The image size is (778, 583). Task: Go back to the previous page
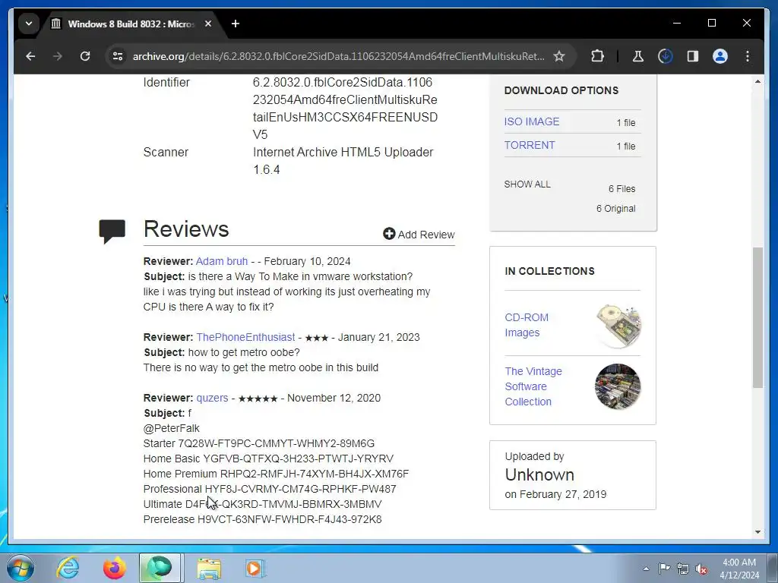(30, 56)
